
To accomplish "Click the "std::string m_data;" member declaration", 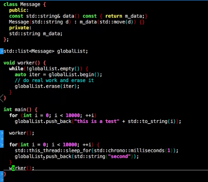I will pyautogui.click(x=36, y=34).
